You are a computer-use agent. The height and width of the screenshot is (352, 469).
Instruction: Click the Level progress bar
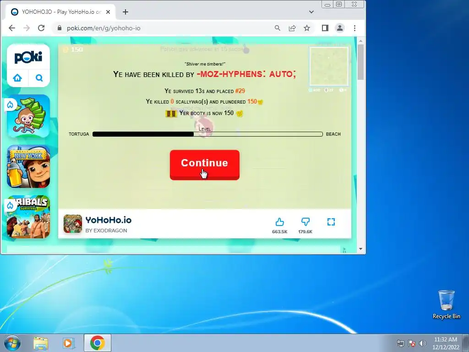(207, 134)
